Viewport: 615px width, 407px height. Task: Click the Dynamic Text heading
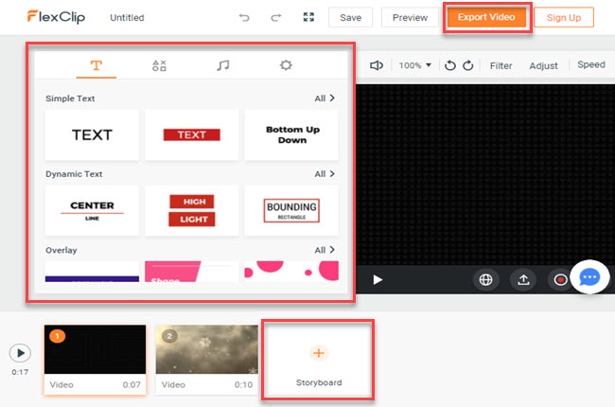click(x=74, y=174)
